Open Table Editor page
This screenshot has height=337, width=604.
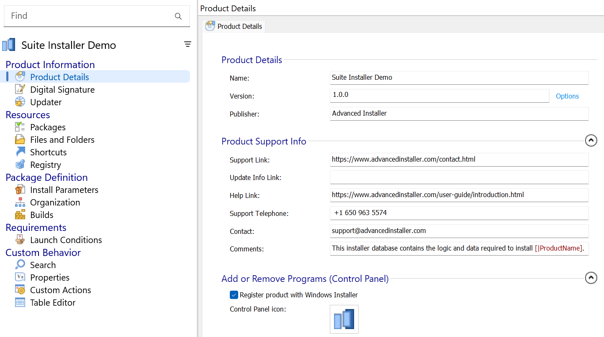pos(53,302)
